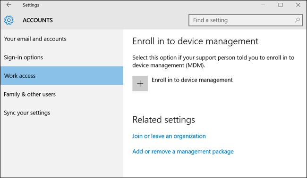The width and height of the screenshot is (307, 178).
Task: Focus the Find a setting search field
Action: pyautogui.click(x=246, y=20)
